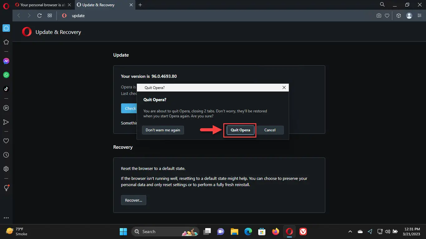This screenshot has height=239, width=426.
Task: Reload the current page
Action: pos(39,16)
